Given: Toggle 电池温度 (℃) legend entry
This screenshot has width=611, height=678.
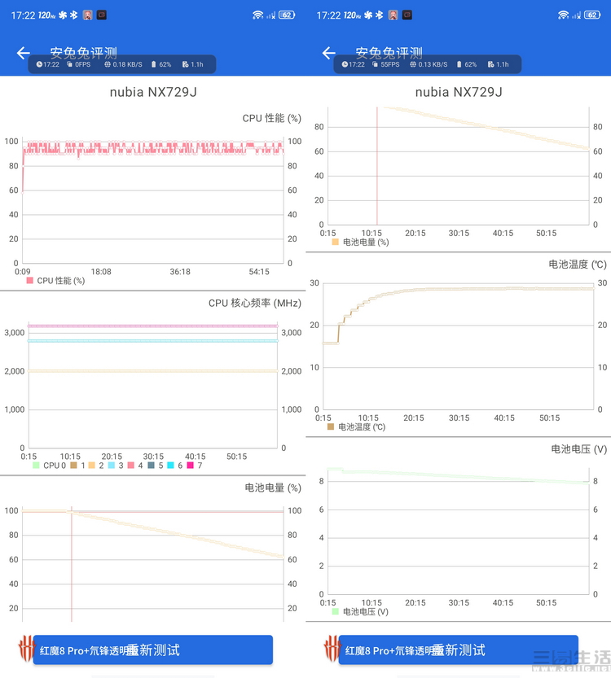Looking at the screenshot, I should click(356, 426).
